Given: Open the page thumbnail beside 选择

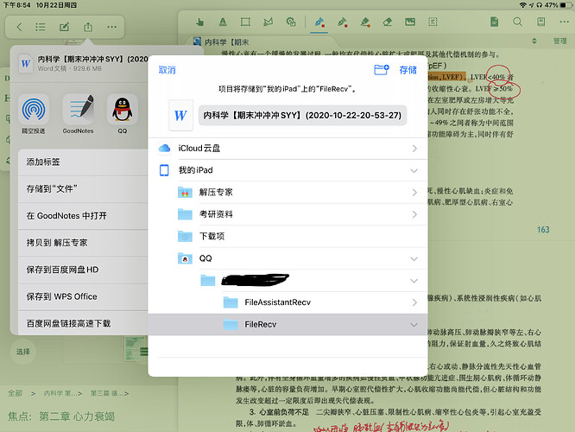Looking at the screenshot, I should (136, 349).
